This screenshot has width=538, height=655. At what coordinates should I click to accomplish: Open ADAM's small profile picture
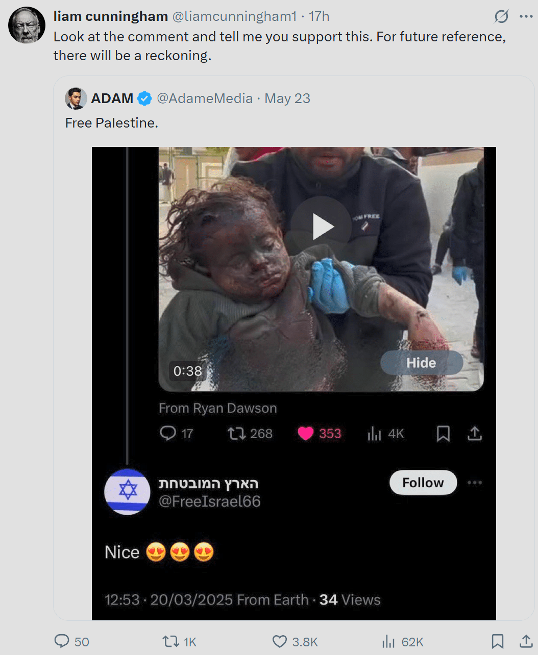76,98
